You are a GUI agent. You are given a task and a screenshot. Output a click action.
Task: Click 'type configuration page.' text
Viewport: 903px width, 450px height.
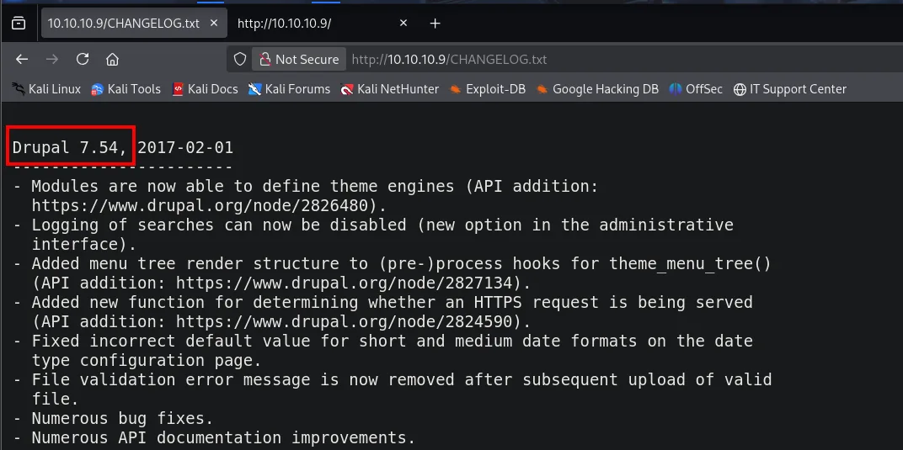tap(147, 360)
